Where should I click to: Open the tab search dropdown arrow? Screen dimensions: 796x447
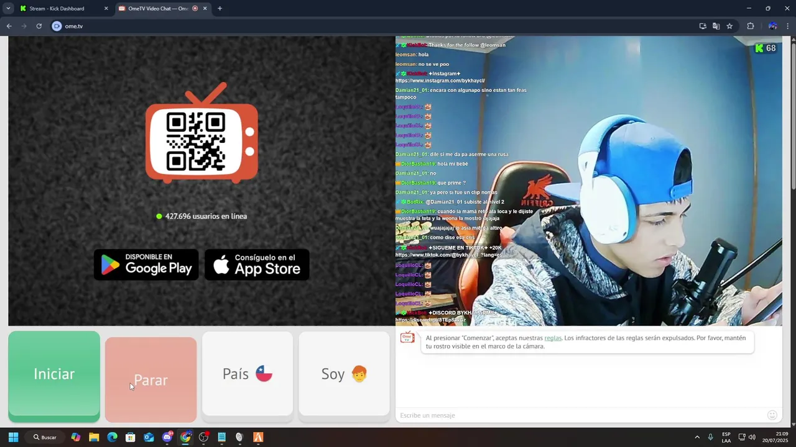coord(8,9)
